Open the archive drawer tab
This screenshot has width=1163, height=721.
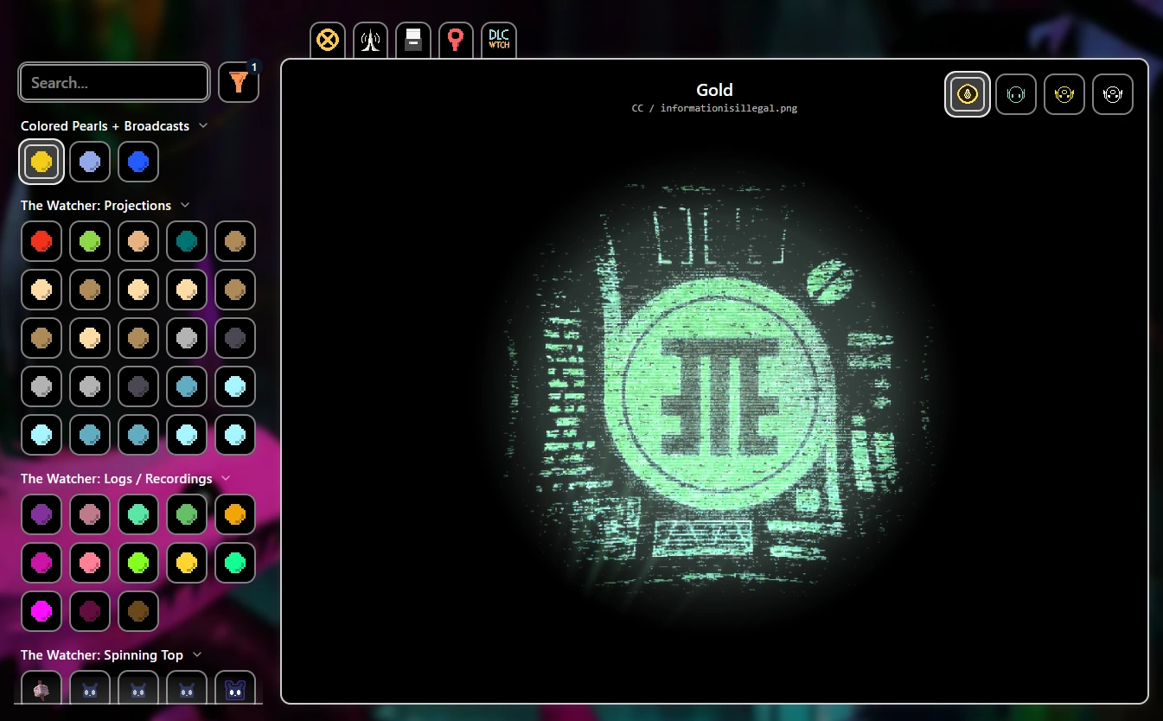[x=412, y=40]
